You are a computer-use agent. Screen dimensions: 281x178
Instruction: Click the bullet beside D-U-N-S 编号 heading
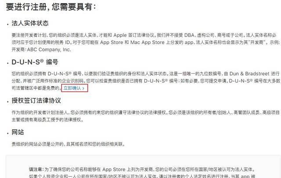click(x=8, y=63)
